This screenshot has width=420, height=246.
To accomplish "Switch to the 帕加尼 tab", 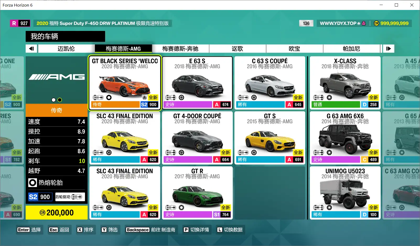I will [x=352, y=49].
